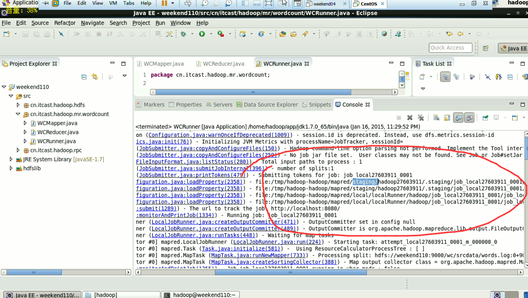528x298 pixels.
Task: Click Remove All Terminated Launches icon
Action: coord(421,117)
